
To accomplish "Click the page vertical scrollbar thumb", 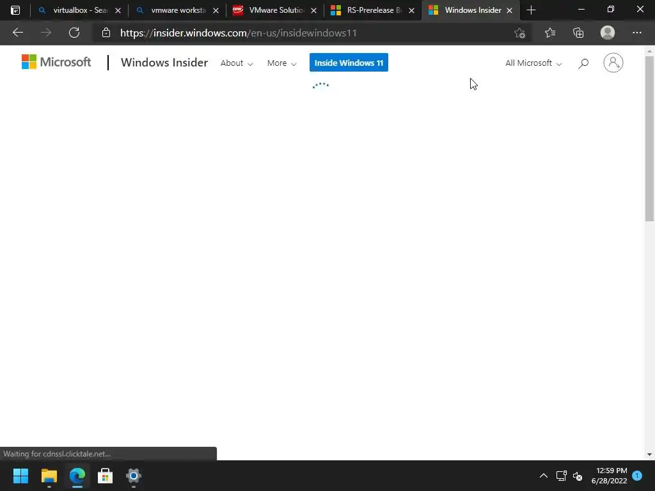I will (x=649, y=139).
